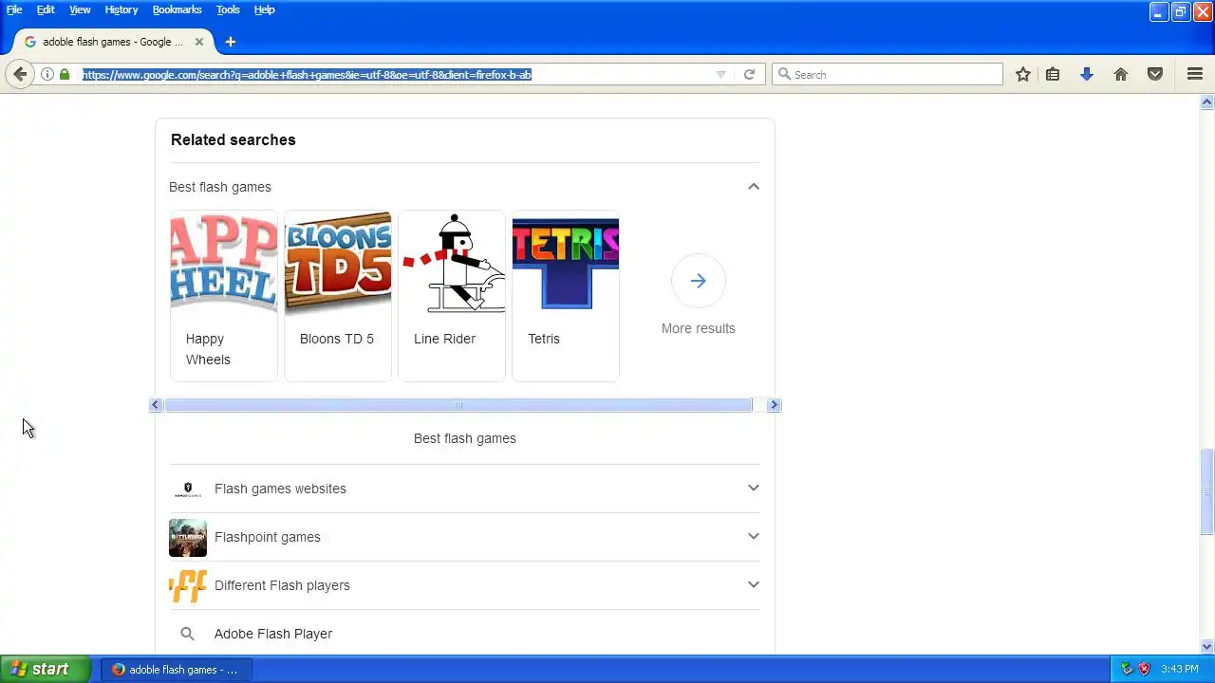Image resolution: width=1215 pixels, height=683 pixels.
Task: Open the Bloons TD 5 thumbnail
Action: pyautogui.click(x=338, y=262)
